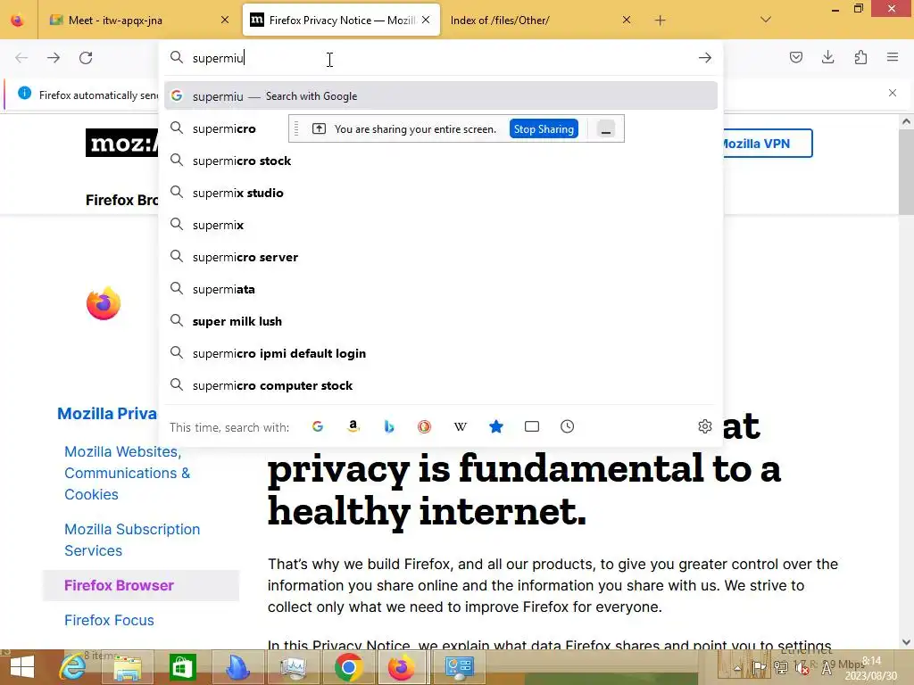Click the Firefox View pinned icon

(x=18, y=21)
